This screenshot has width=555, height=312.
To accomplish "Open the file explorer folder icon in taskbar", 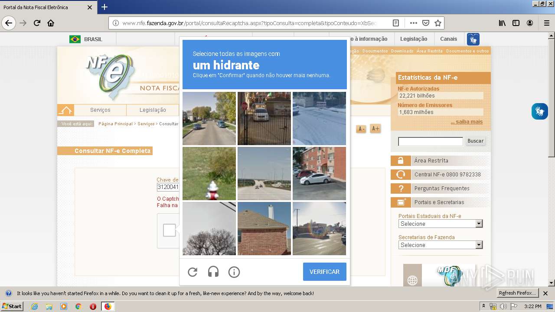I will point(49,306).
